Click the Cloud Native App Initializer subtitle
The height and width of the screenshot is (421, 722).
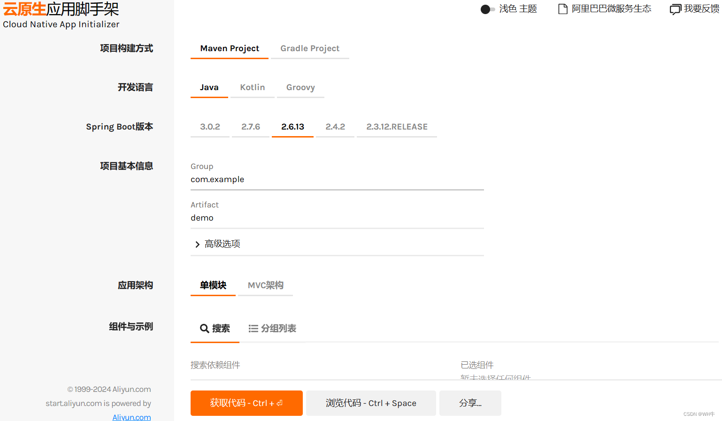point(61,24)
